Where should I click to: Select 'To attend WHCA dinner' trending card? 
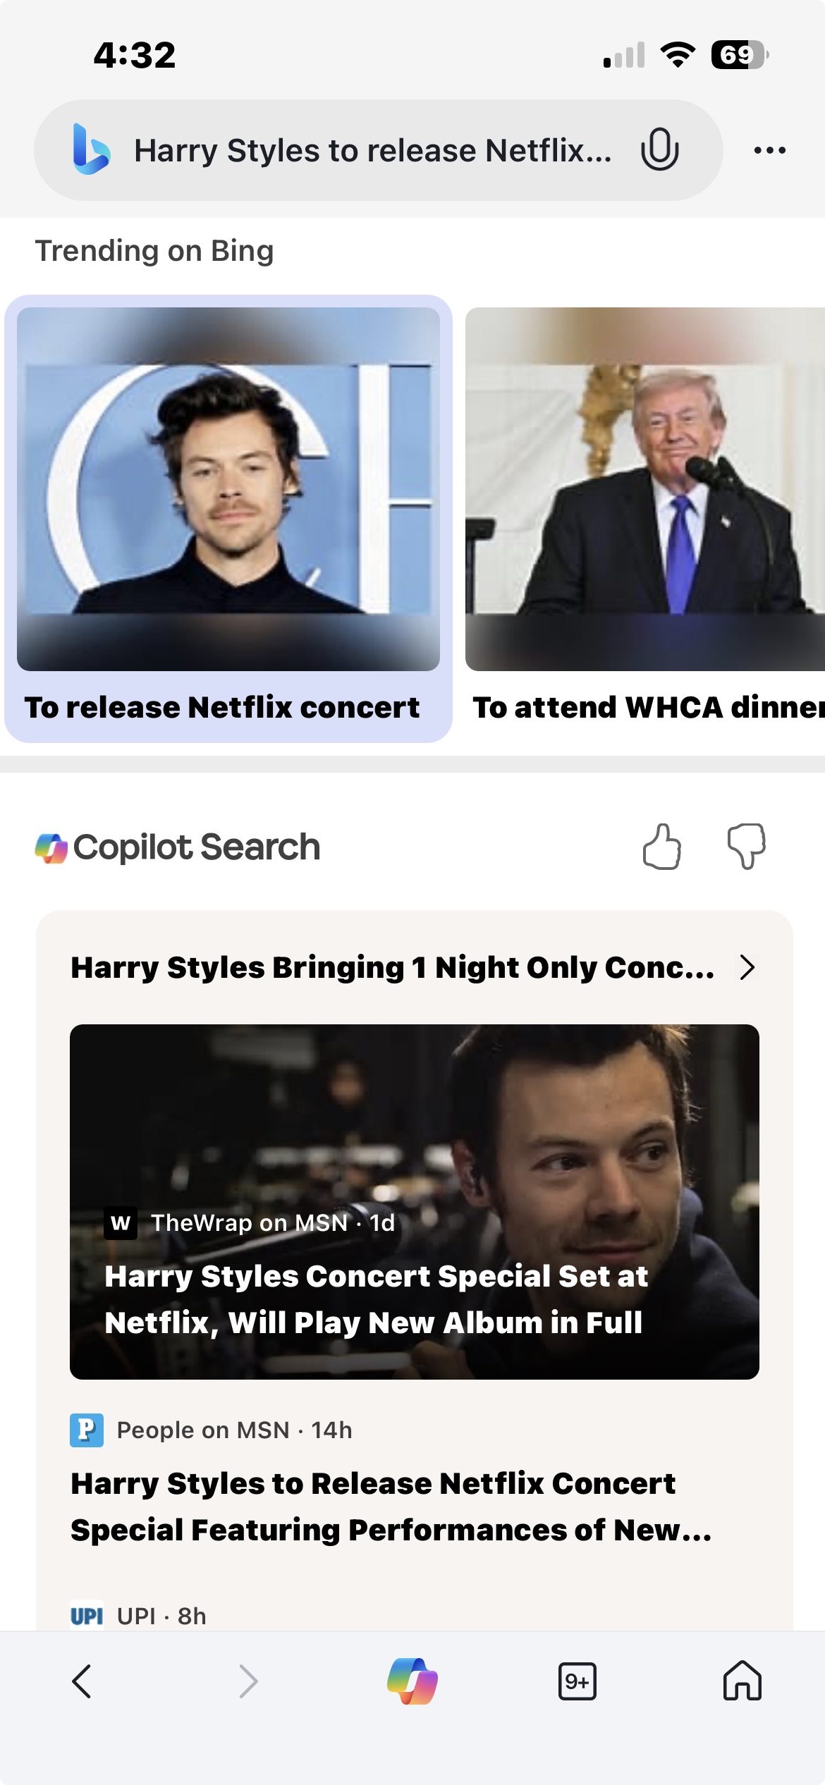645,707
